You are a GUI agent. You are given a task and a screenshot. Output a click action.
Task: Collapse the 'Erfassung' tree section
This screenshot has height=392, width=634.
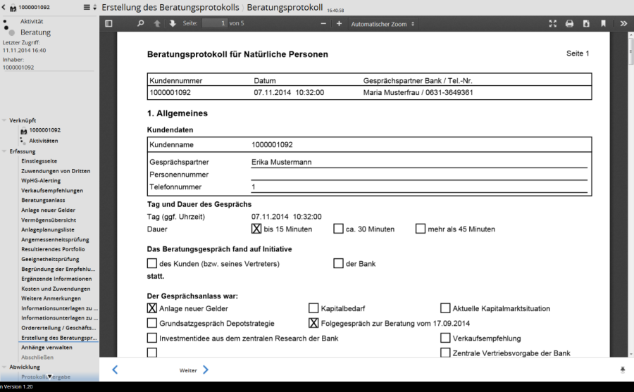point(5,151)
